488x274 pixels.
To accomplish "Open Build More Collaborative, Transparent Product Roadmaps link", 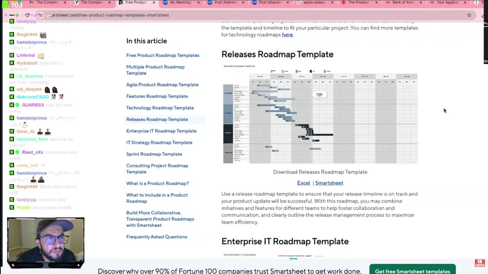I will click(160, 219).
